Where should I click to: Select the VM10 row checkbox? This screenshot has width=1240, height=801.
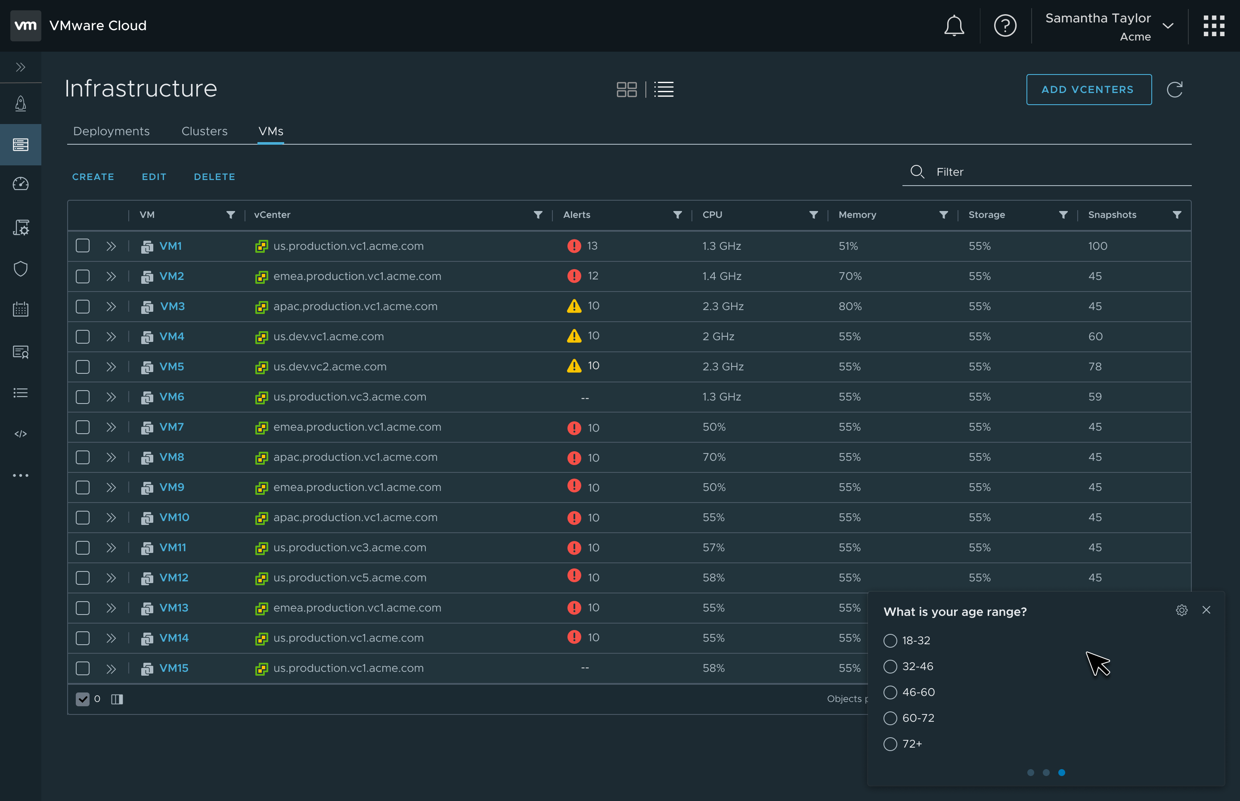pos(83,517)
